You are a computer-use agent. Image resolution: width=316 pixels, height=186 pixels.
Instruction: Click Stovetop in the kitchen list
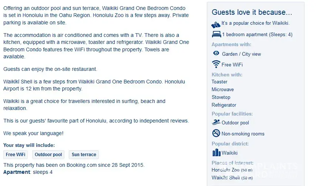(x=221, y=97)
